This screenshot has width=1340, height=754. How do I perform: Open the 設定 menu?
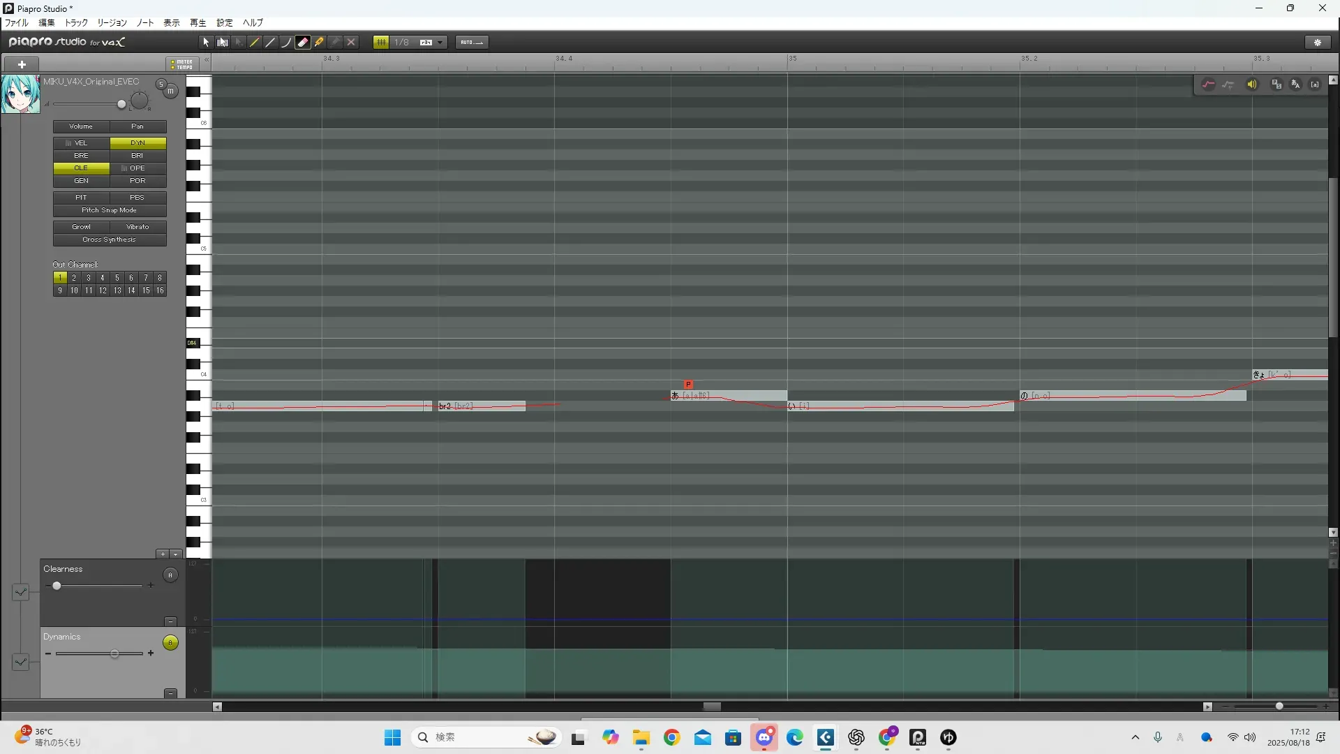(x=225, y=23)
